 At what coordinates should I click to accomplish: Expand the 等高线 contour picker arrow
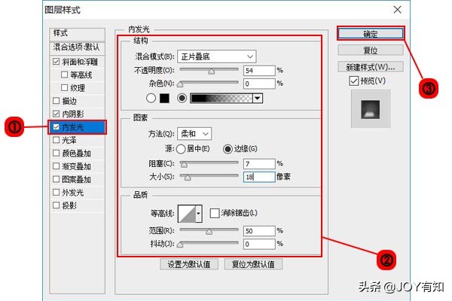coord(199,214)
